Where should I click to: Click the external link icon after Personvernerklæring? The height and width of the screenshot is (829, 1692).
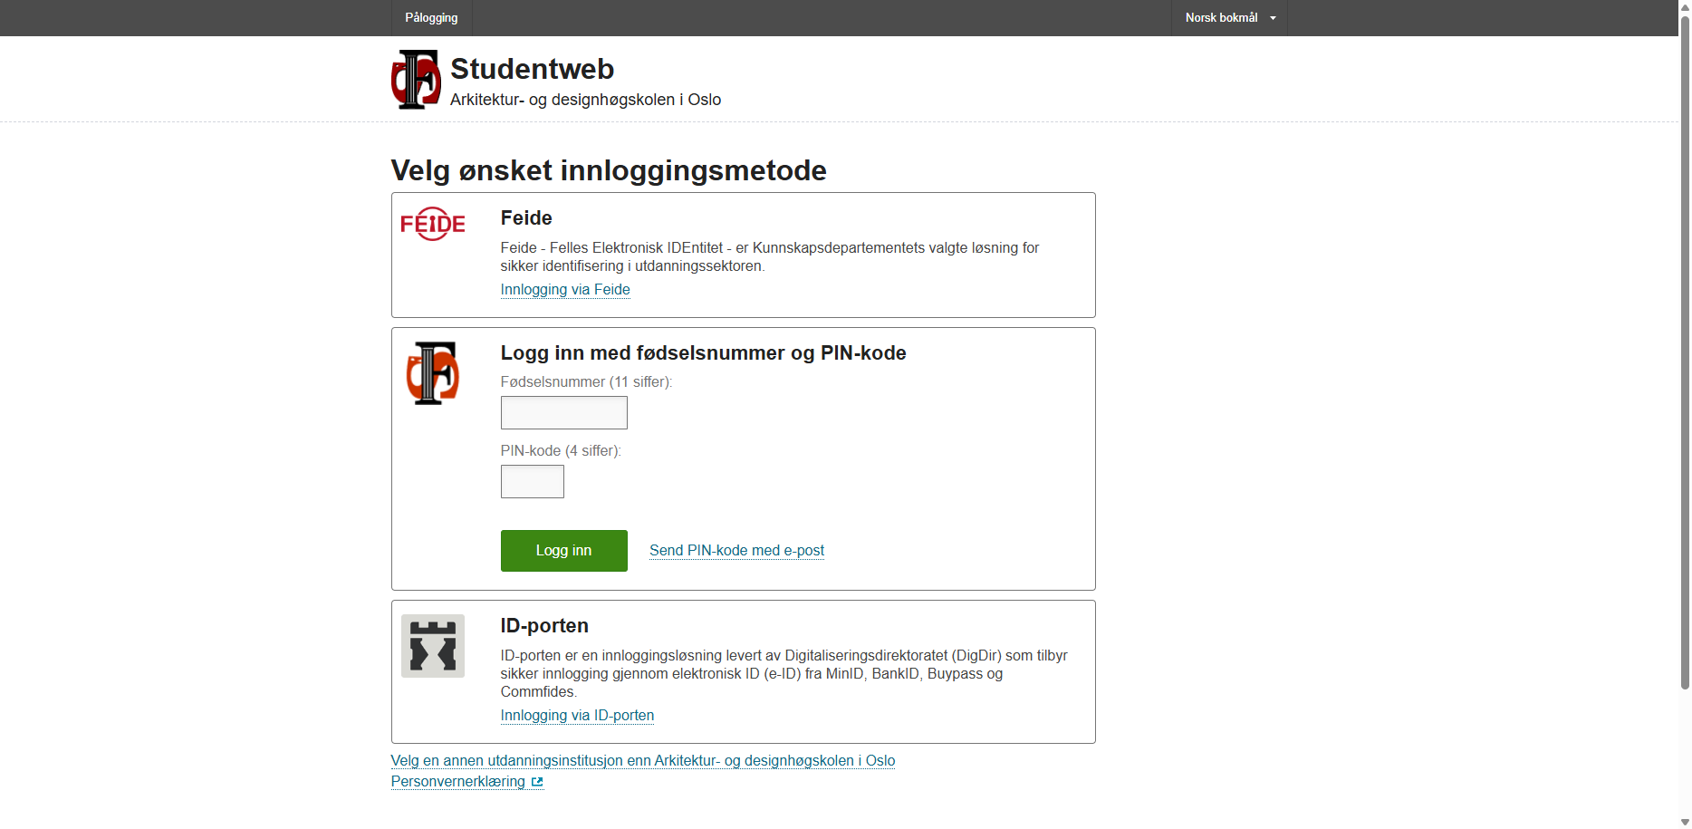[x=537, y=782]
